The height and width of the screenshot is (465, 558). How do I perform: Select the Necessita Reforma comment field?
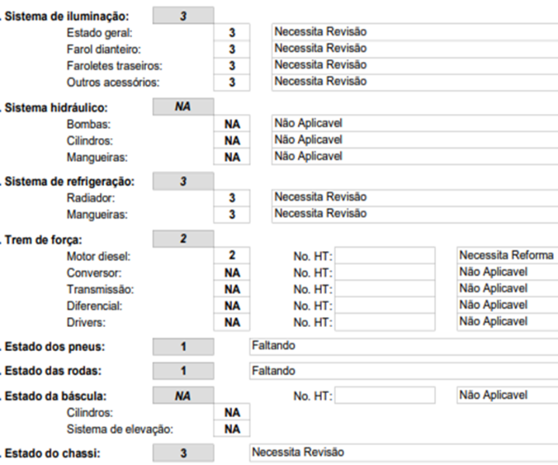point(507,256)
